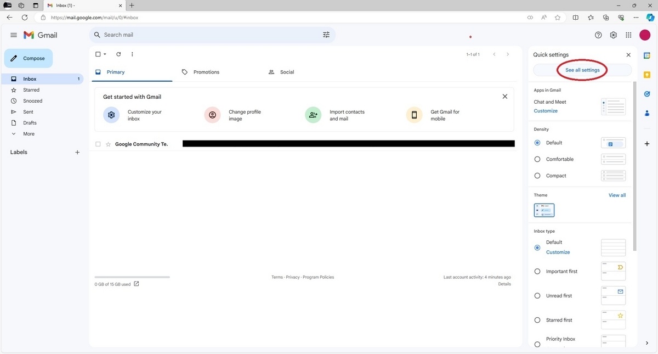This screenshot has width=658, height=354.
Task: Click the Settings gear icon
Action: pos(614,35)
